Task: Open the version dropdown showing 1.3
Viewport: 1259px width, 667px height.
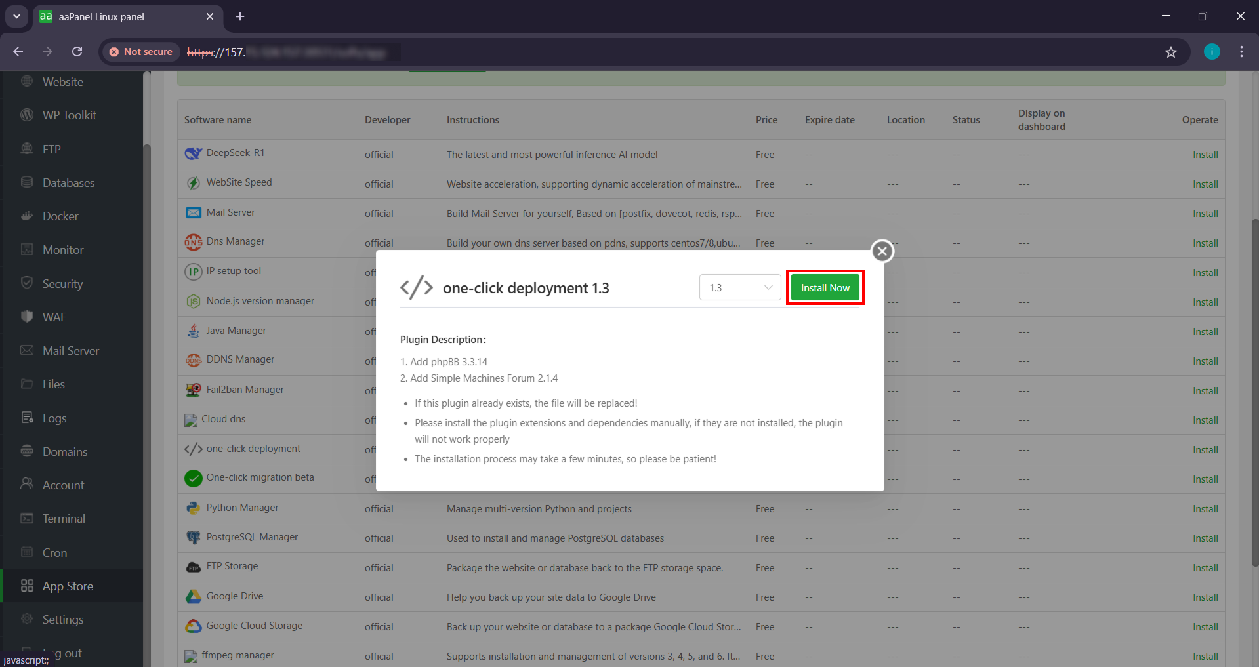Action: point(739,287)
